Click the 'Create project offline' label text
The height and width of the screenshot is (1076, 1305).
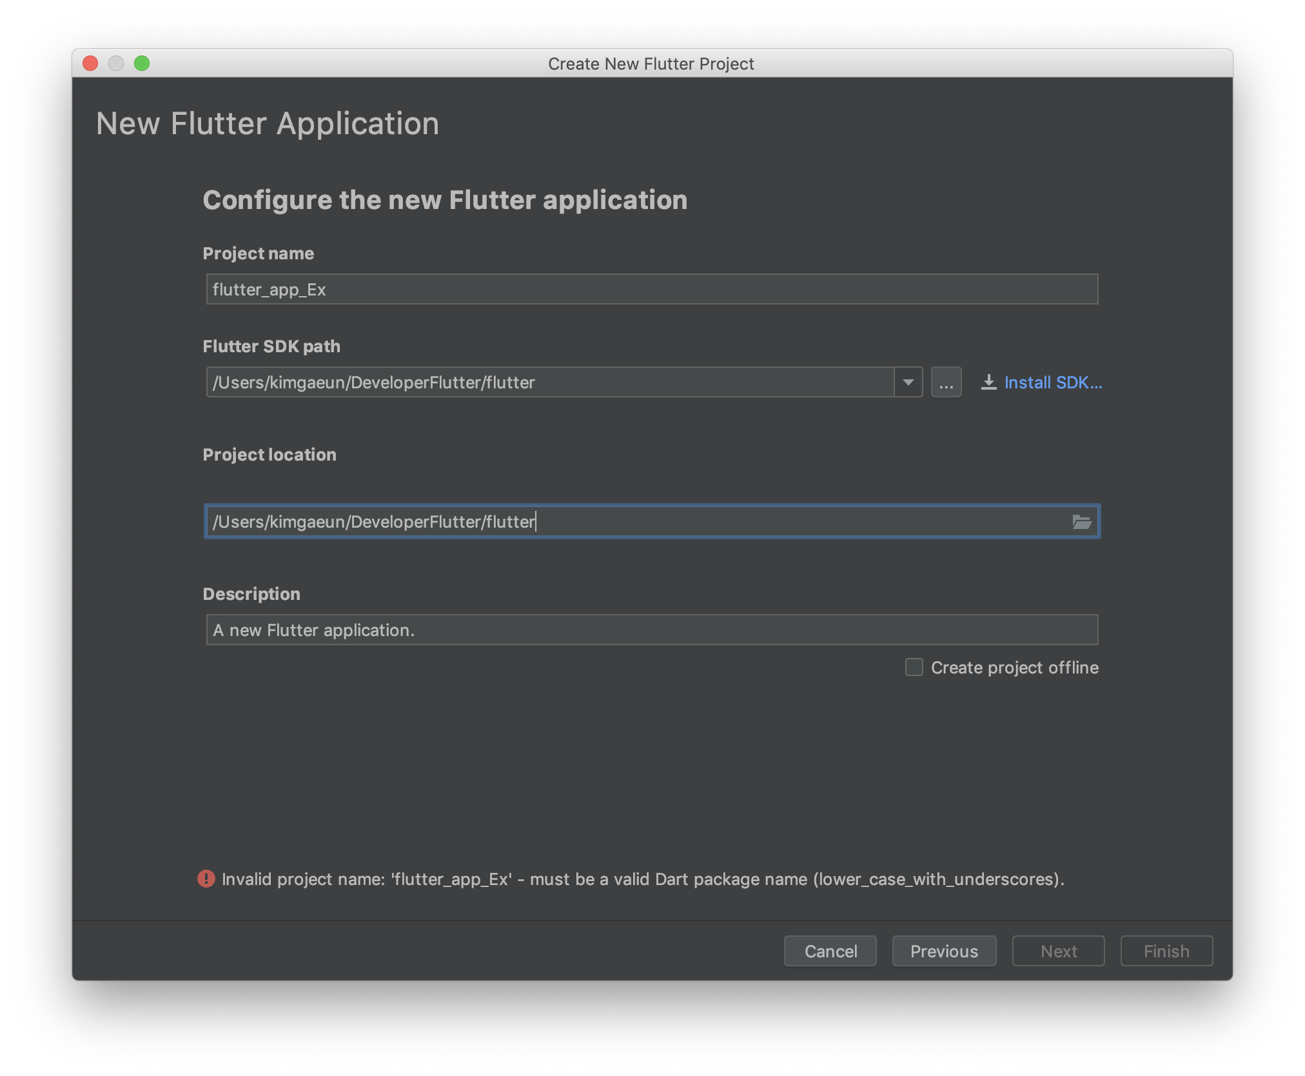click(1014, 668)
